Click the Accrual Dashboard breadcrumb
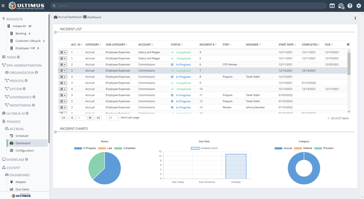Screen dimensions: 364x199 [x=68, y=17]
